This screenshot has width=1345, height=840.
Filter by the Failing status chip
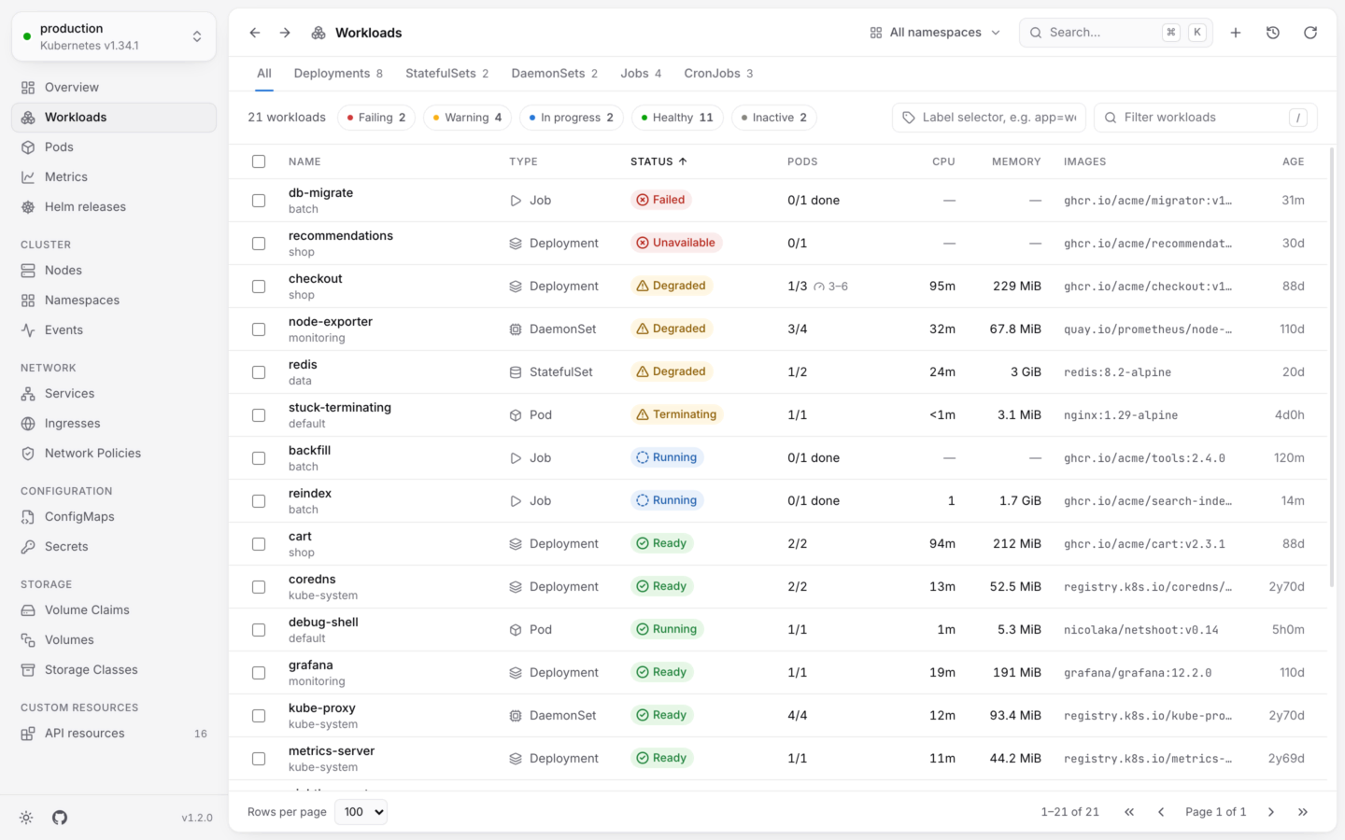point(376,118)
